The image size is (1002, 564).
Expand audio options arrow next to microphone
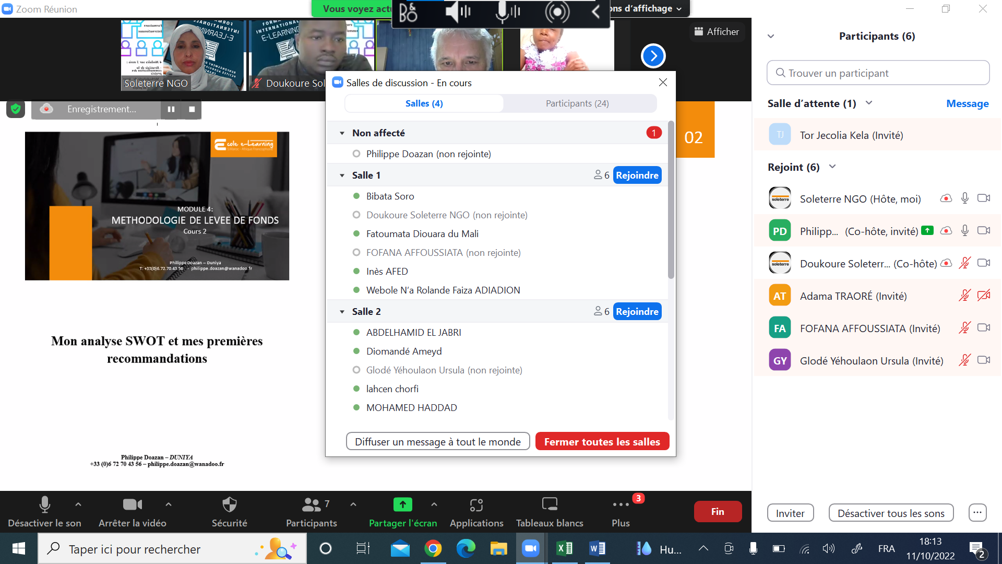tap(78, 504)
